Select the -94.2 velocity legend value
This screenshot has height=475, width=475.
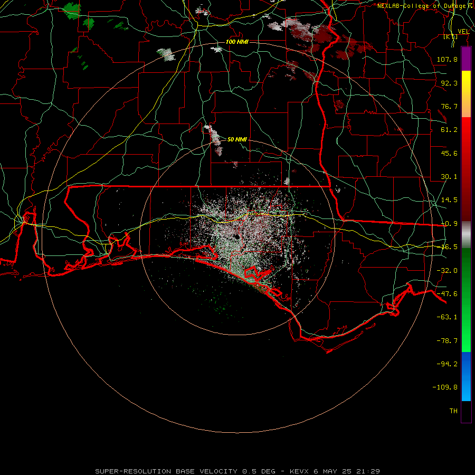click(x=447, y=364)
